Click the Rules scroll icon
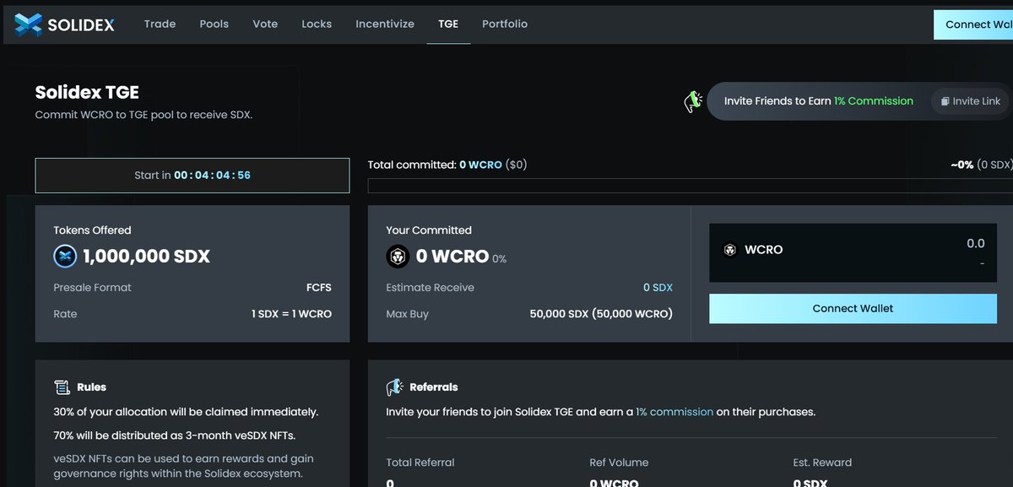This screenshot has width=1013, height=487. point(62,387)
